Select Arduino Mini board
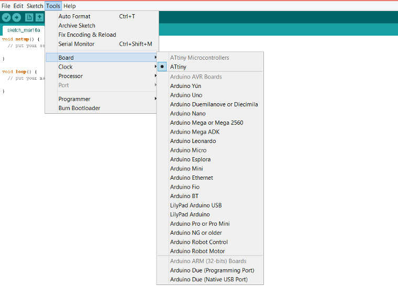 click(210, 169)
